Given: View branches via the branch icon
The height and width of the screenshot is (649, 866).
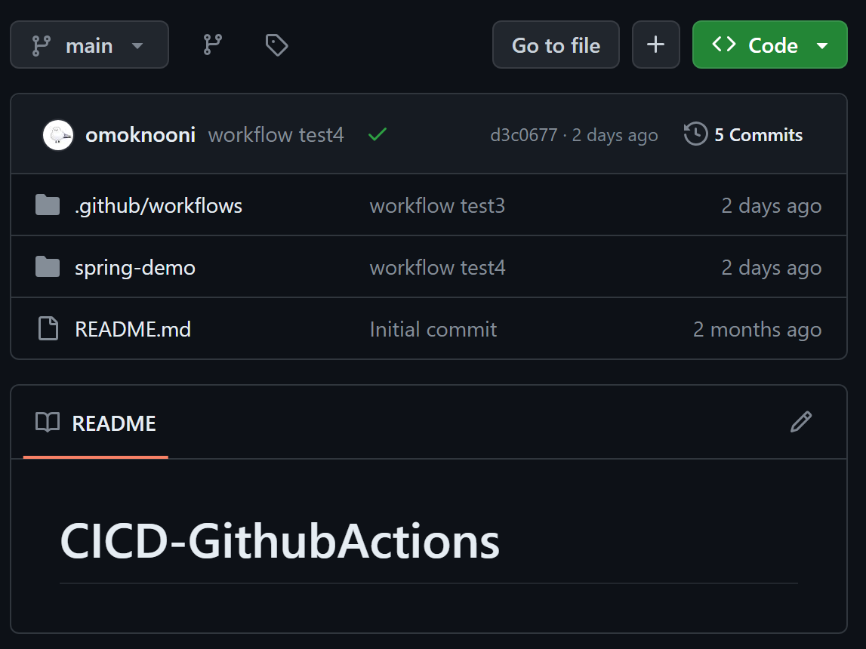Looking at the screenshot, I should click(x=213, y=45).
